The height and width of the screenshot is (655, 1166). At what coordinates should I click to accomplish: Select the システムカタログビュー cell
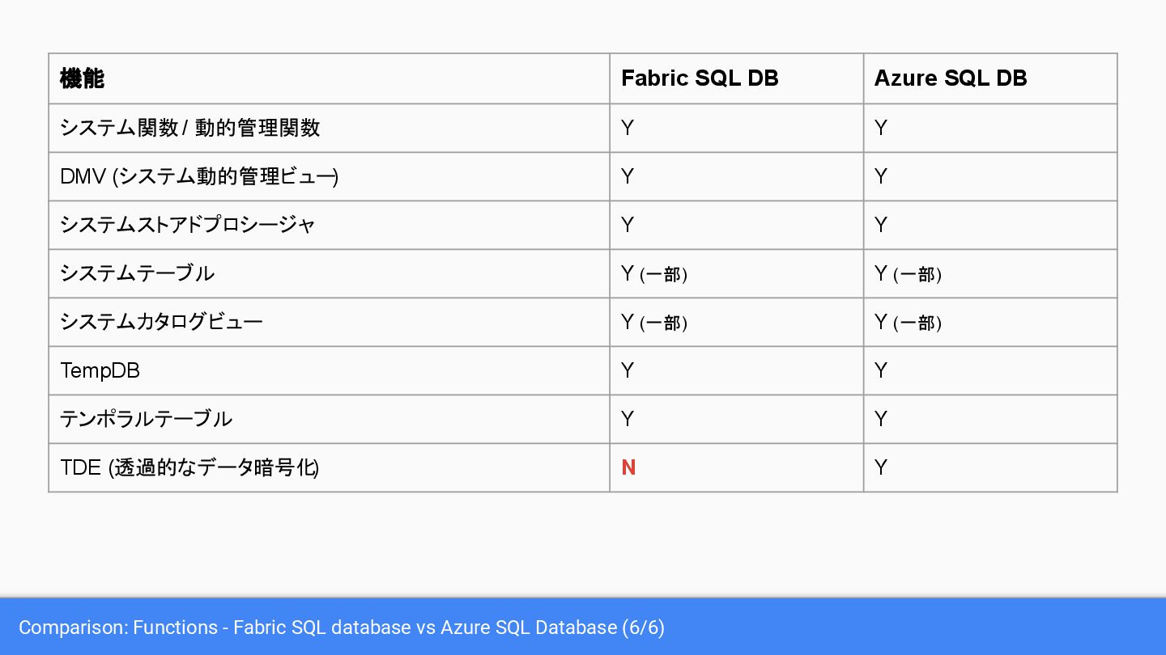coord(162,322)
